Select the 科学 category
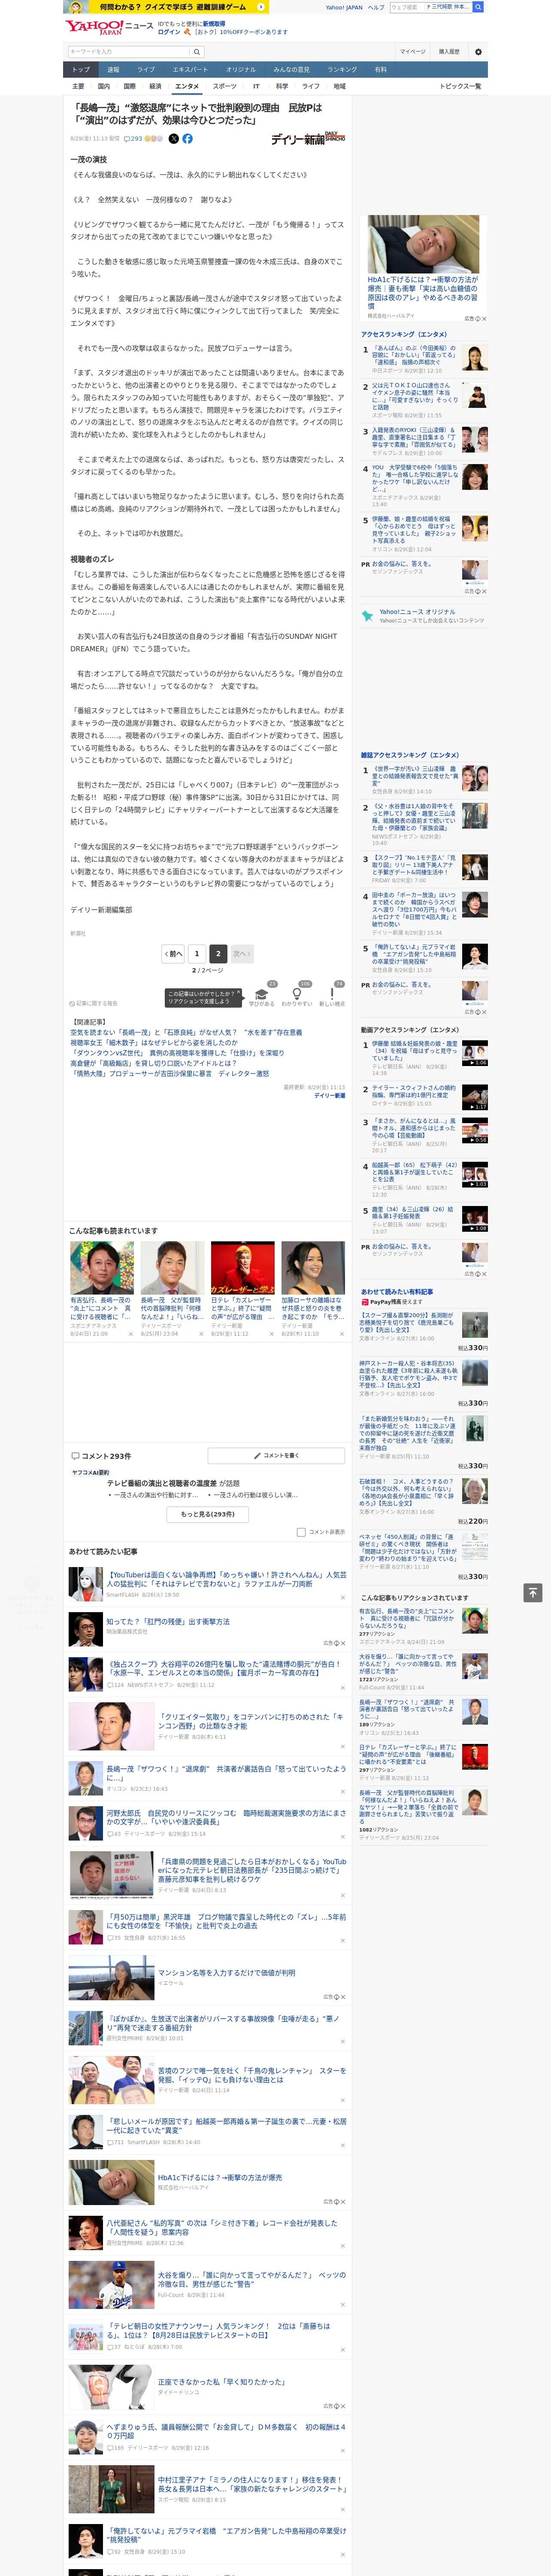The width and height of the screenshot is (551, 2576). pyautogui.click(x=282, y=86)
